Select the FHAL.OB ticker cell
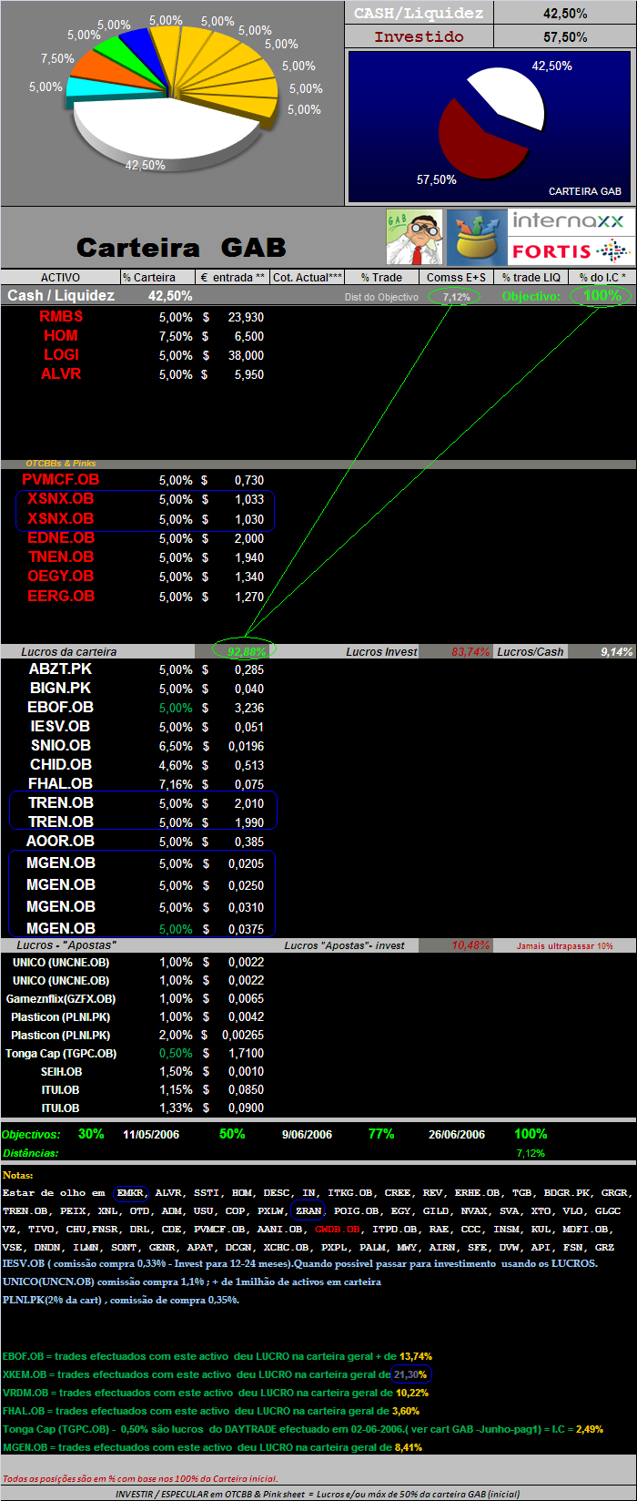637x1501 pixels. 61,783
